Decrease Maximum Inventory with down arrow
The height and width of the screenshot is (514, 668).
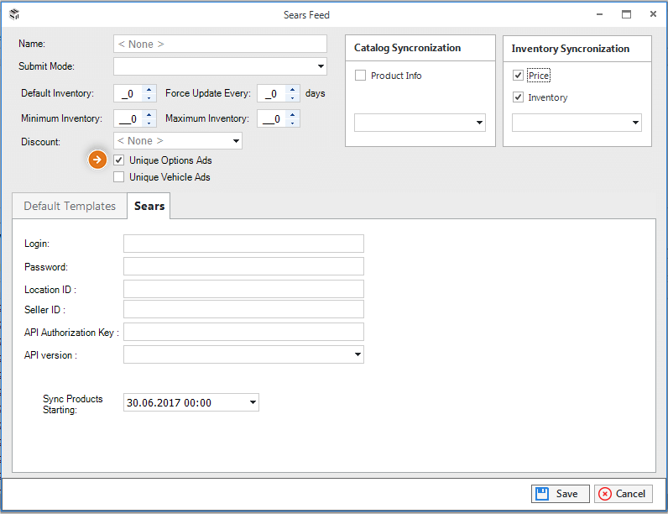point(292,123)
